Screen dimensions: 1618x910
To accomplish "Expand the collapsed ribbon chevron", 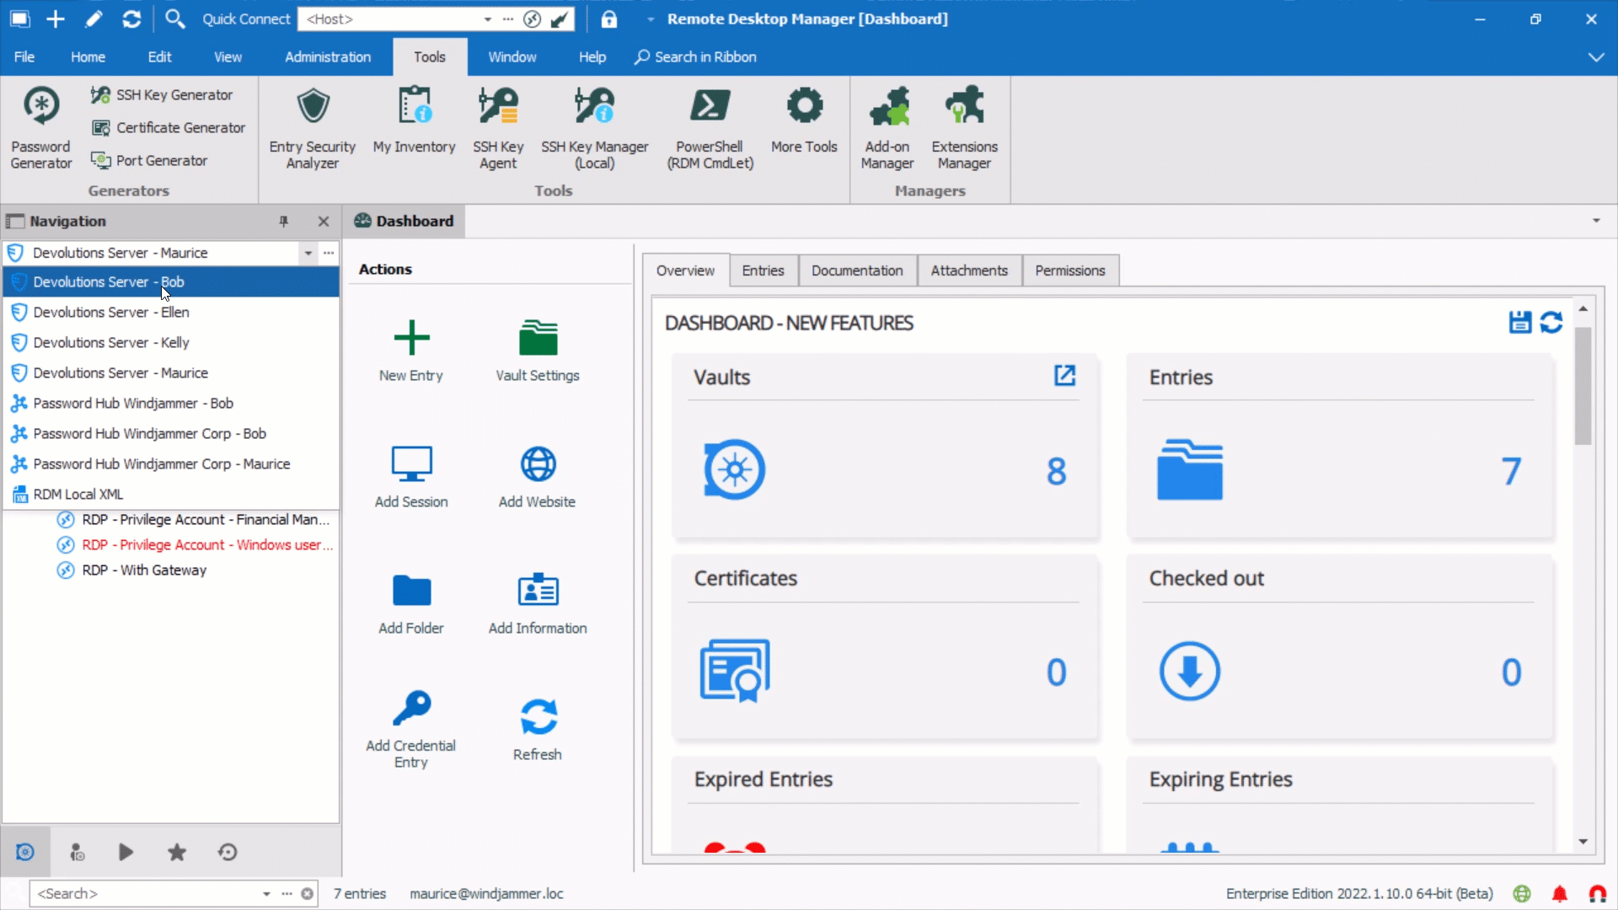I will coord(1595,57).
